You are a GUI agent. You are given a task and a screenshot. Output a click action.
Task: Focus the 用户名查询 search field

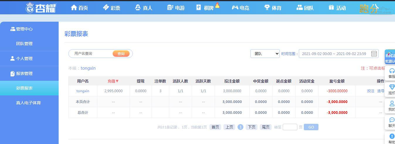coord(91,54)
